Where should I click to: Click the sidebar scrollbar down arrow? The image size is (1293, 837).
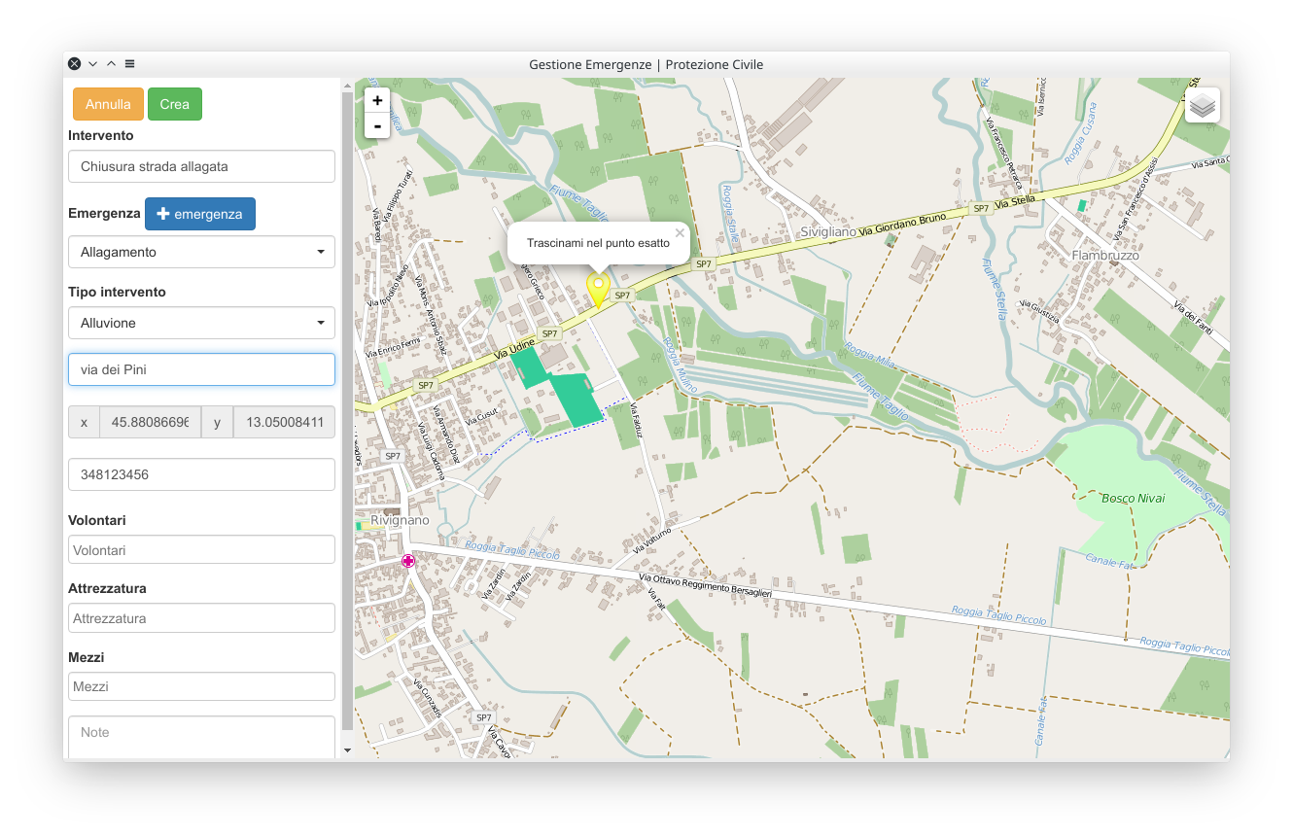[x=348, y=750]
